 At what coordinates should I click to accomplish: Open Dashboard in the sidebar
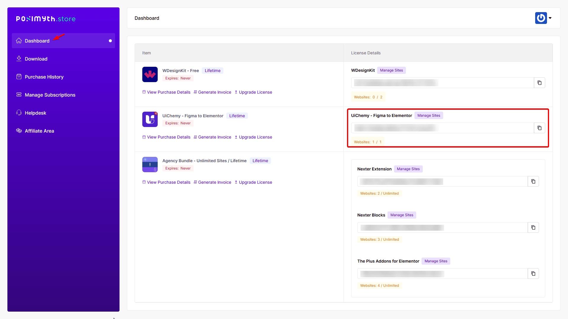pyautogui.click(x=63, y=41)
